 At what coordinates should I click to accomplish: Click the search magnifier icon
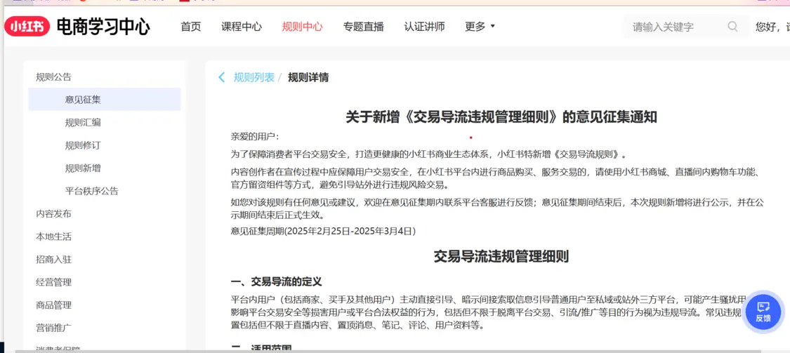(732, 27)
